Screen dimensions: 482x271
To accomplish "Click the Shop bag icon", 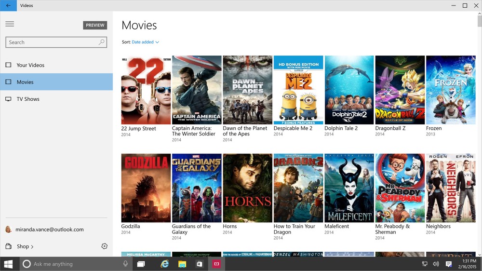I will pyautogui.click(x=9, y=246).
